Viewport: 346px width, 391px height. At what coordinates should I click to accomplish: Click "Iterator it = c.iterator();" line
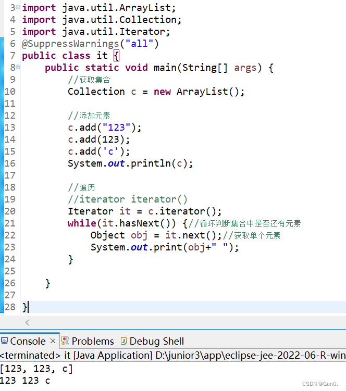click(144, 211)
